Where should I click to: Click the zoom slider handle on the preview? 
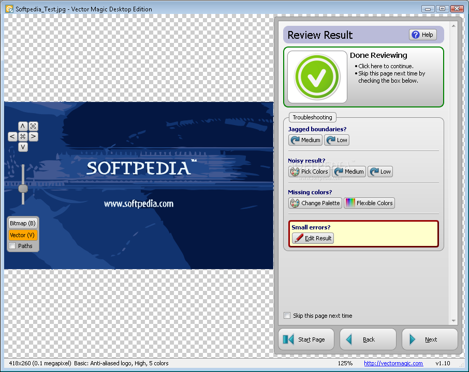point(23,189)
